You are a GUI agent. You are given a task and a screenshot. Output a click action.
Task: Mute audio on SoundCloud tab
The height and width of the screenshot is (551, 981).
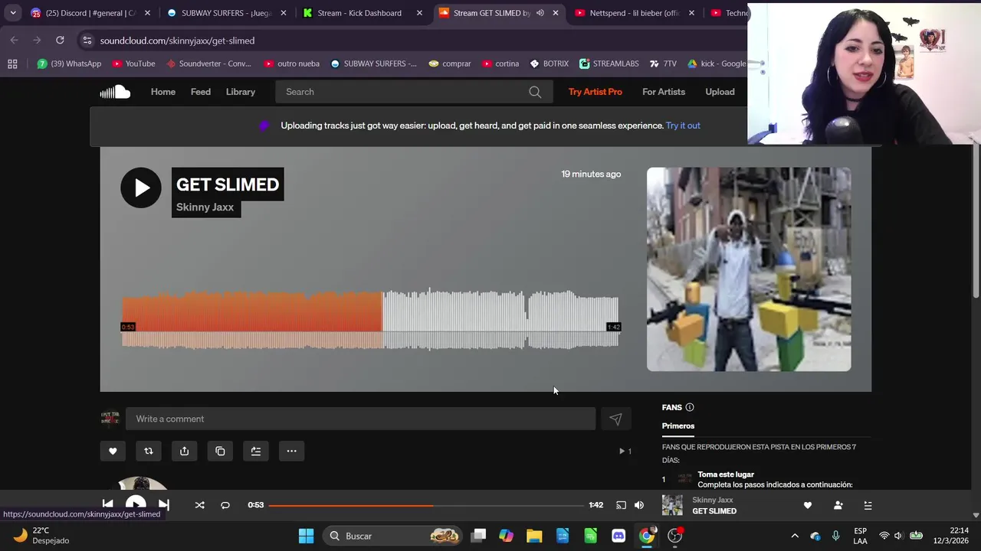click(x=540, y=13)
